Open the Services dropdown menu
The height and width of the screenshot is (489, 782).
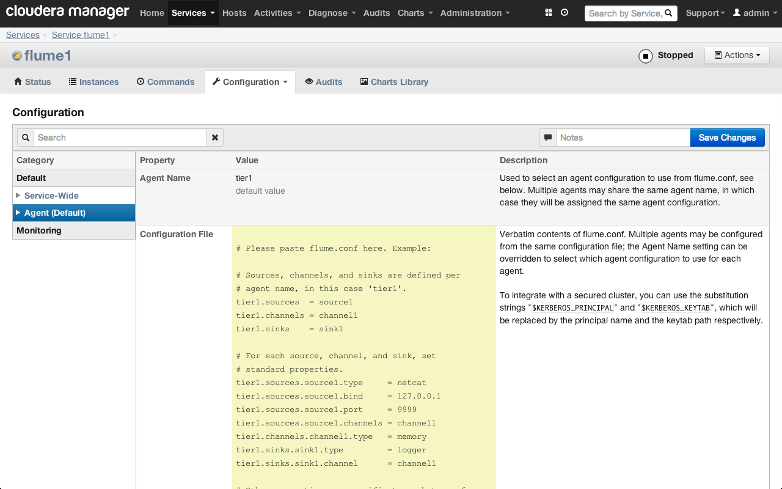193,13
